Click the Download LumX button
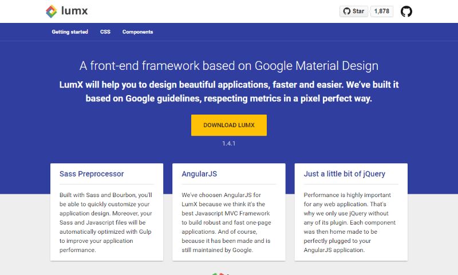This screenshot has width=458, height=275. point(229,125)
